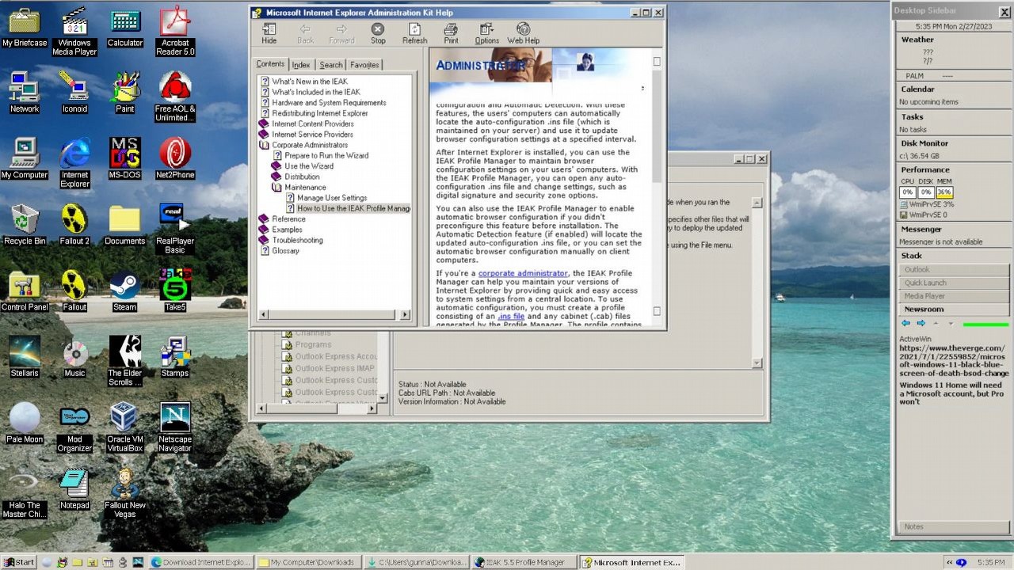Click the Hide toolbar icon in Help

coord(269,32)
